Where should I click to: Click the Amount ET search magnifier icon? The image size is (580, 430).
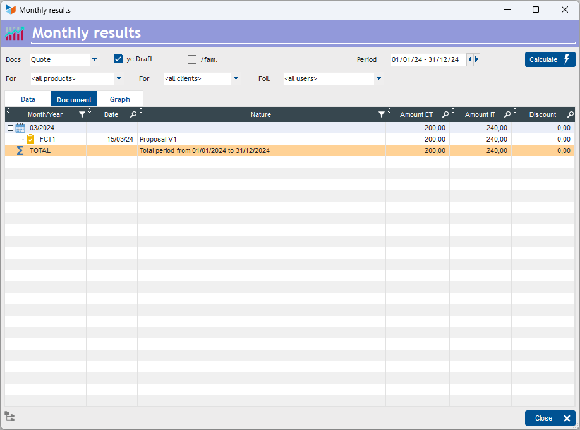coord(445,114)
